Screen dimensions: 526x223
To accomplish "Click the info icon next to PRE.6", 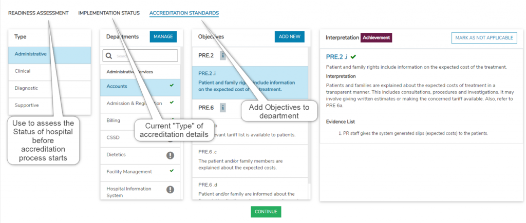I will tap(222, 107).
